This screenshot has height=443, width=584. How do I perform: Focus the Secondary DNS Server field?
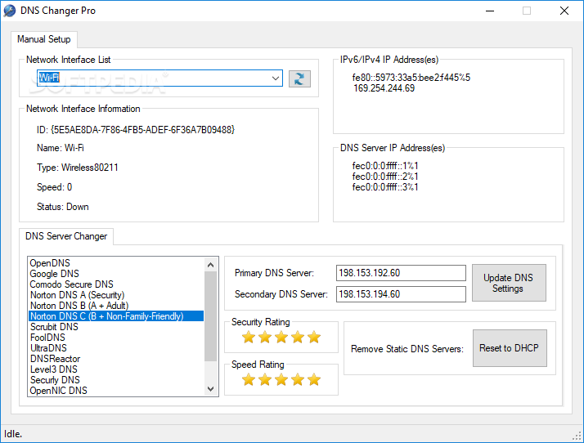pos(401,294)
